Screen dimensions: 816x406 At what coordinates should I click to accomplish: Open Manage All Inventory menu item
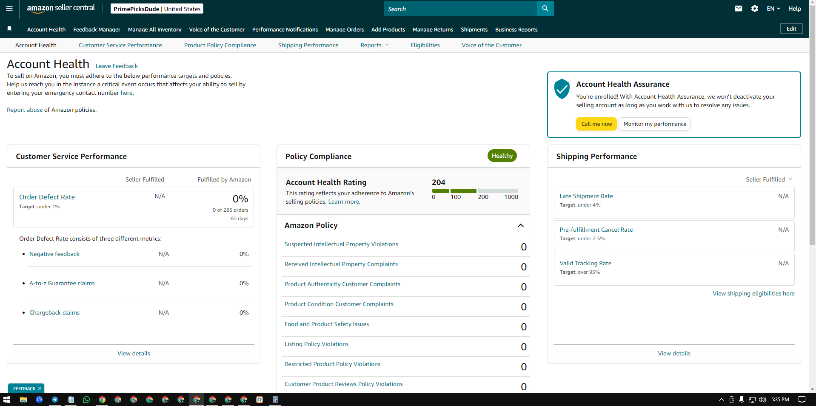[x=154, y=29]
